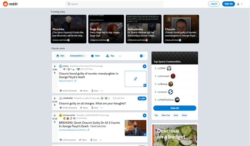
Task: Upvote the r/news Chauvin post
Action: pyautogui.click(x=55, y=66)
